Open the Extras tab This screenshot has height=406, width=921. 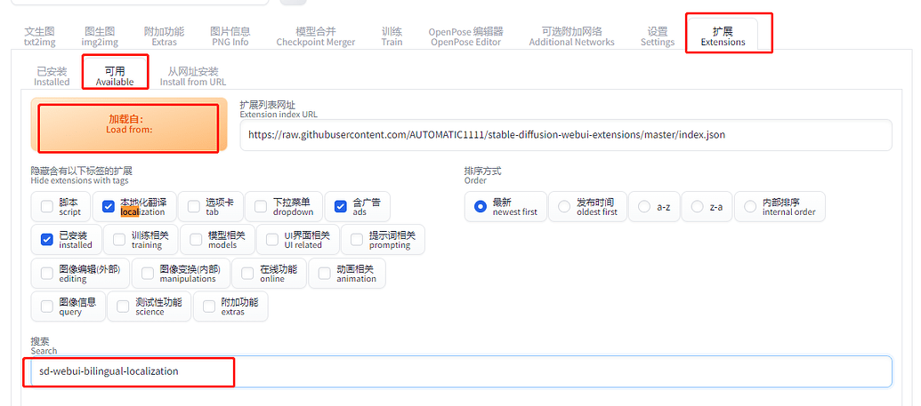164,36
